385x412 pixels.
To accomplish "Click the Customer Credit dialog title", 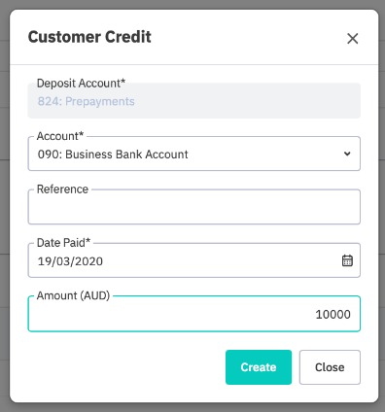I will 89,37.
